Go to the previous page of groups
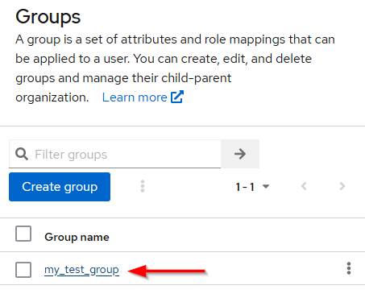The height and width of the screenshot is (294, 365). click(304, 186)
